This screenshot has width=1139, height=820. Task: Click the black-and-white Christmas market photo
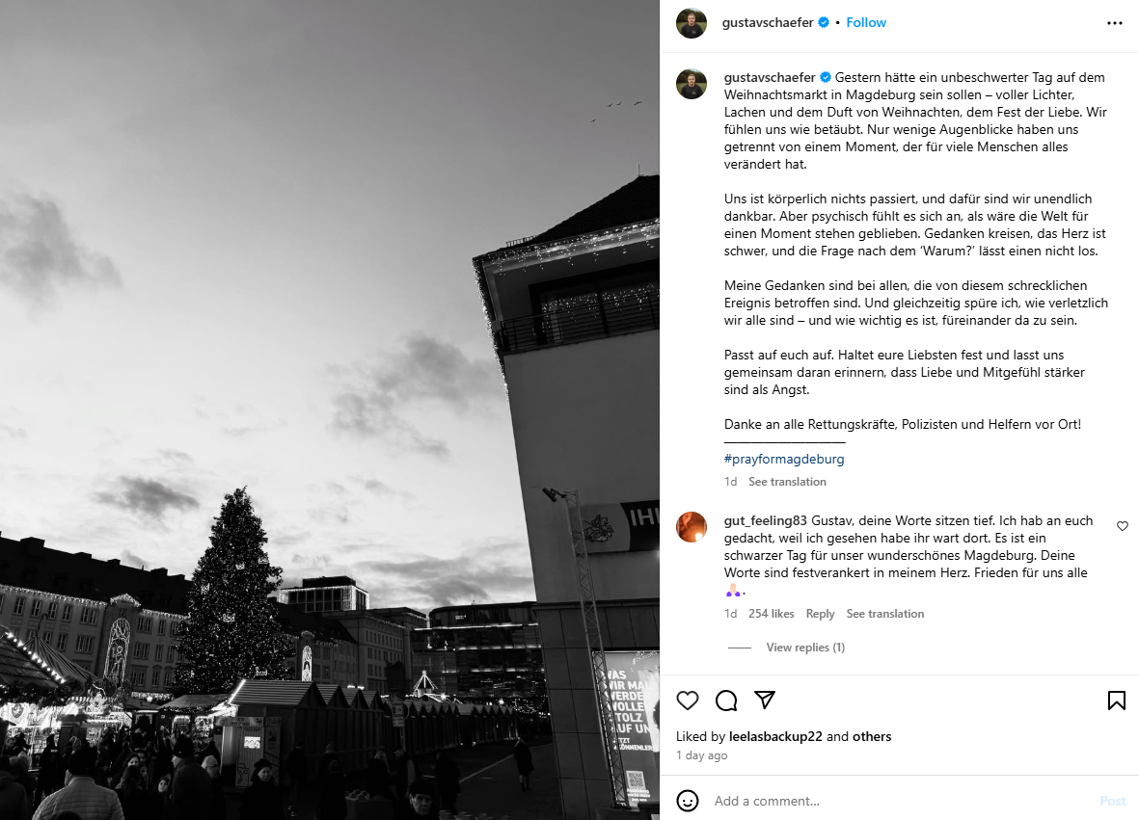[x=330, y=410]
